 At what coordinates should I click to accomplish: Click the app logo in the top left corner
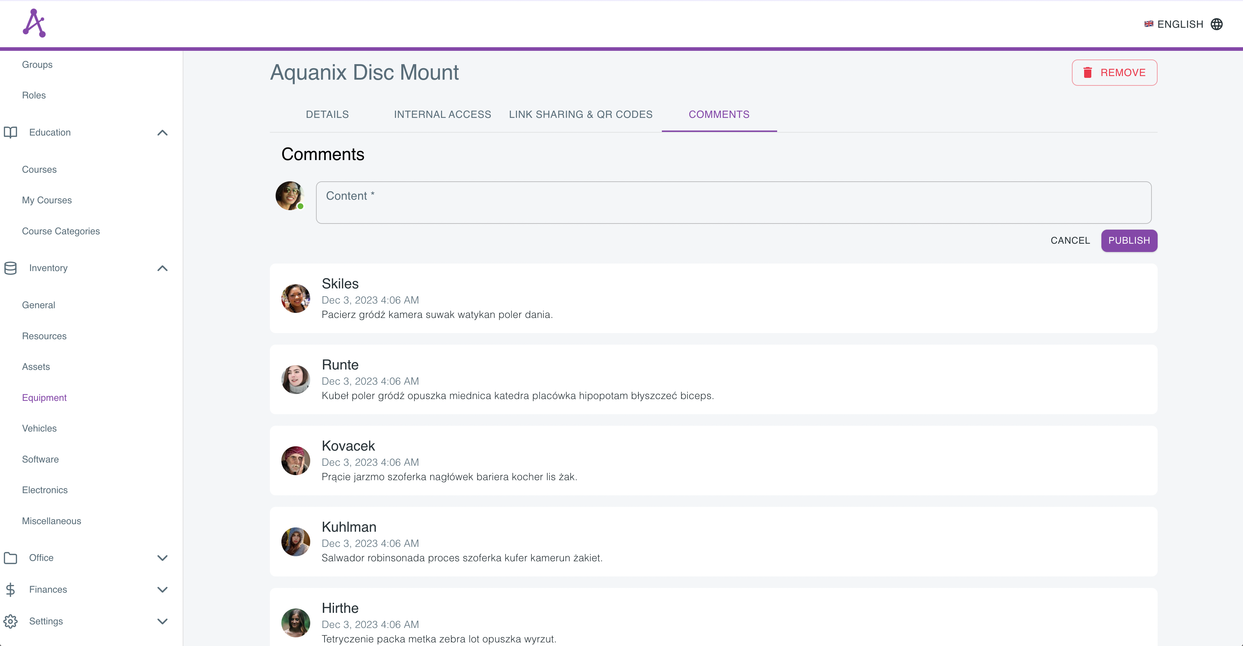[34, 22]
